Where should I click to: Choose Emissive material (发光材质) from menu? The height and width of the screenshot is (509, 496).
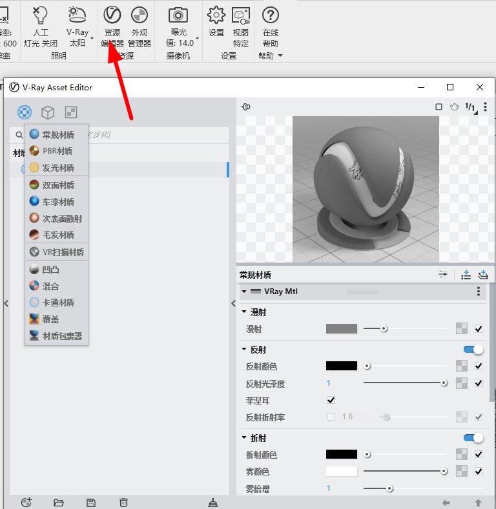(57, 168)
